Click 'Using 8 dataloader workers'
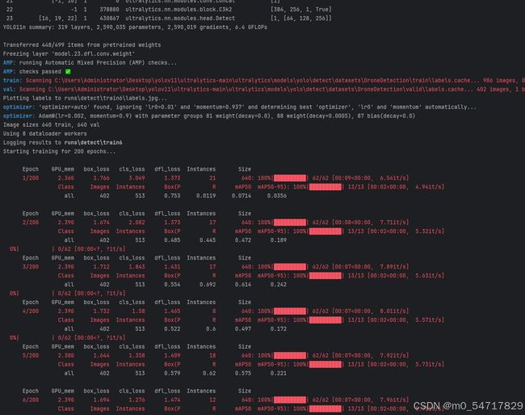The height and width of the screenshot is (415, 525). click(x=45, y=133)
